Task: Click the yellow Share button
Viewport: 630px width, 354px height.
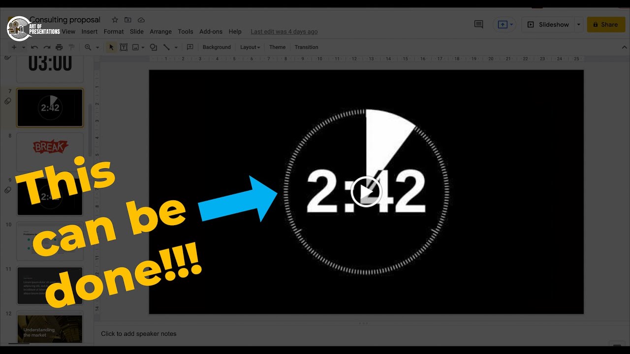Action: point(606,25)
